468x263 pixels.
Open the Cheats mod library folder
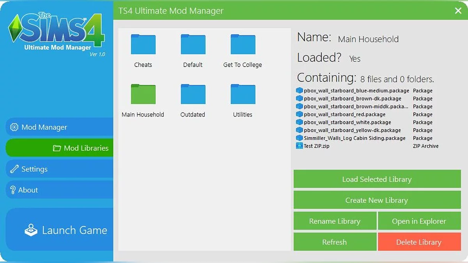tap(143, 44)
